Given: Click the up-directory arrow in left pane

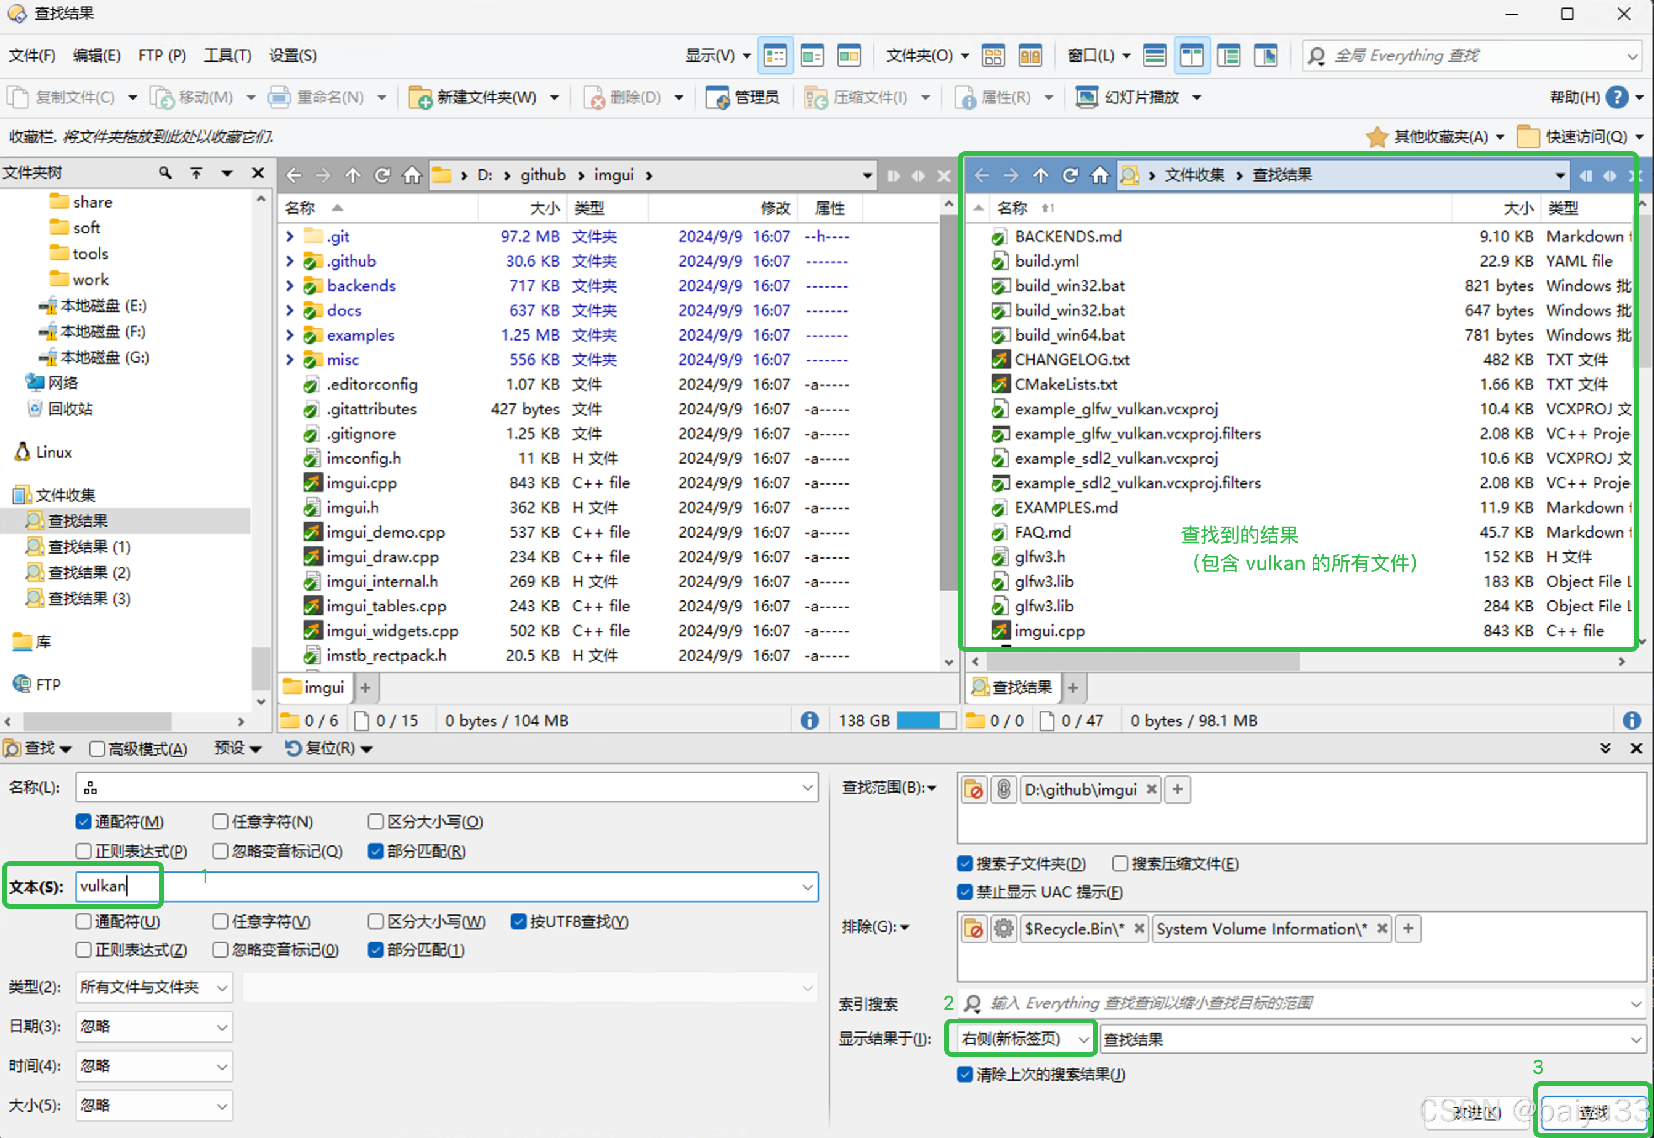Looking at the screenshot, I should [352, 176].
